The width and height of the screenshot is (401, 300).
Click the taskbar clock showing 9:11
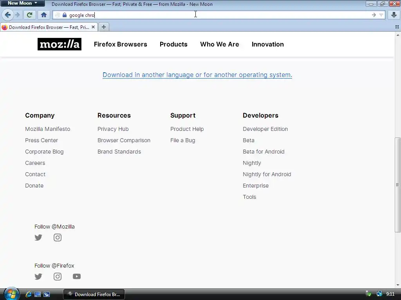pyautogui.click(x=390, y=294)
